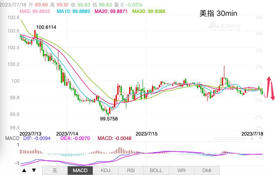Image resolution: width=275 pixels, height=175 pixels.
Task: Click the gray down triangle by MACD row
Action: point(261,139)
